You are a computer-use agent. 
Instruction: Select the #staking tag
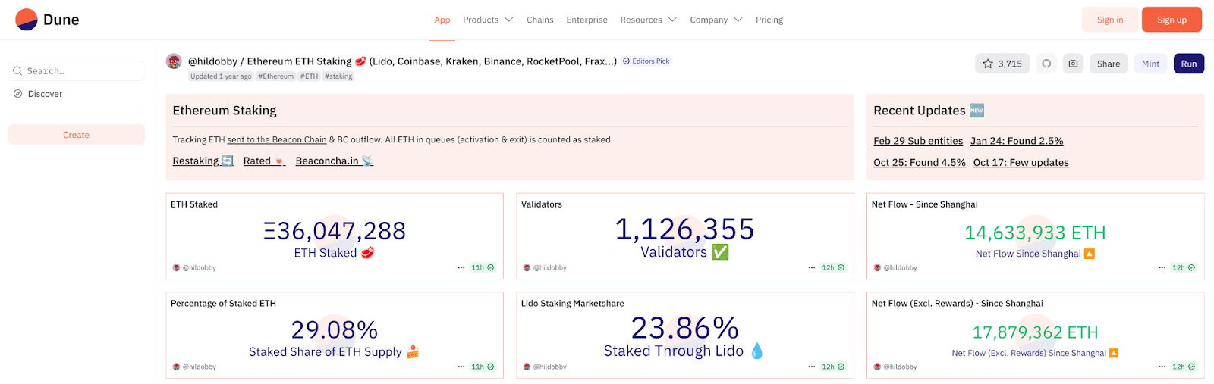pos(338,76)
